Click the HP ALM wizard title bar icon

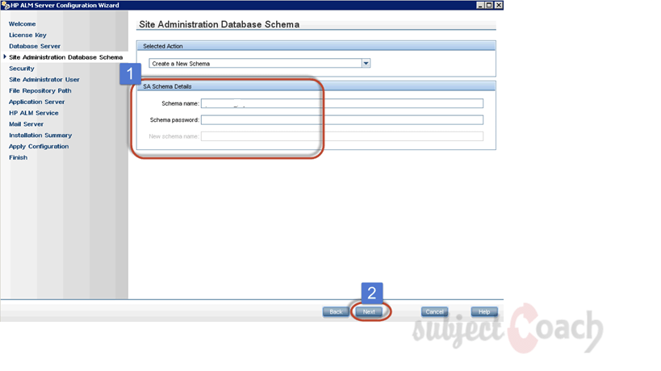pos(5,5)
